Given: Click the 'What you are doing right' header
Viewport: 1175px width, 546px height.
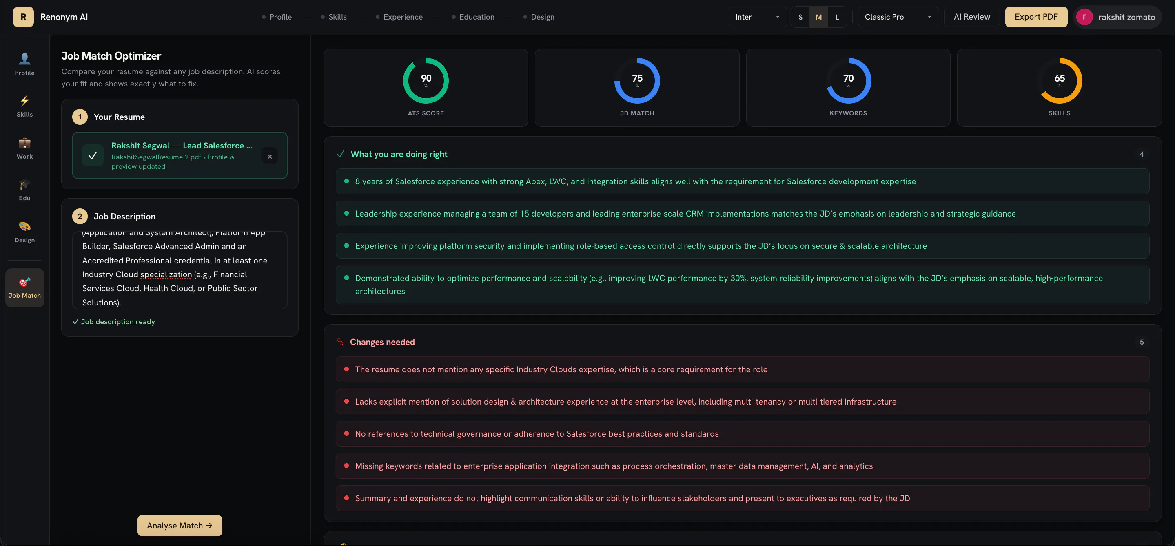Looking at the screenshot, I should click(399, 154).
